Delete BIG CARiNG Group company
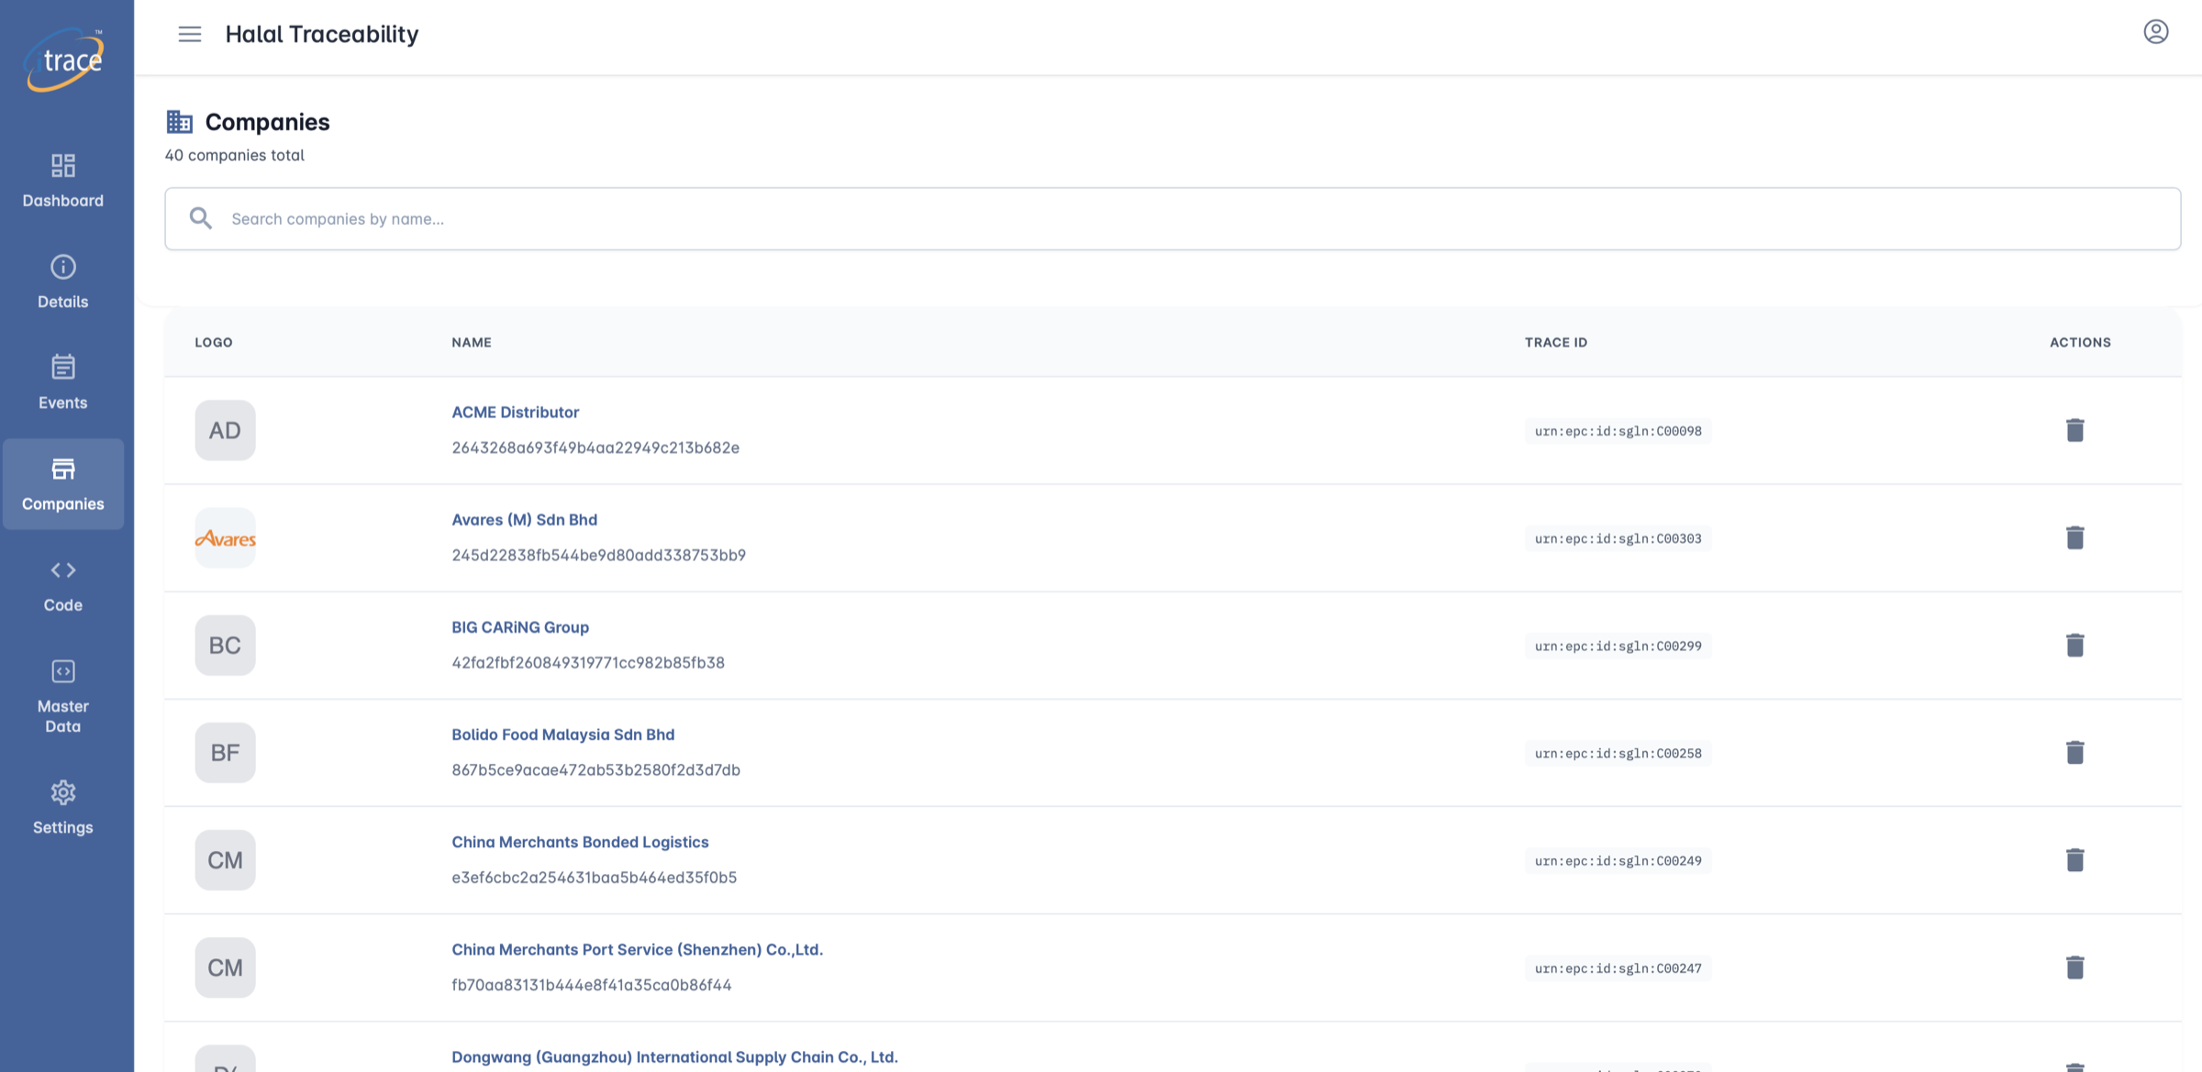The image size is (2202, 1072). coord(2075,645)
